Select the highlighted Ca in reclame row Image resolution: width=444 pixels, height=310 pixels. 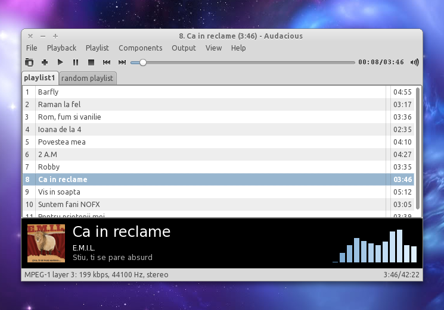[x=218, y=180]
